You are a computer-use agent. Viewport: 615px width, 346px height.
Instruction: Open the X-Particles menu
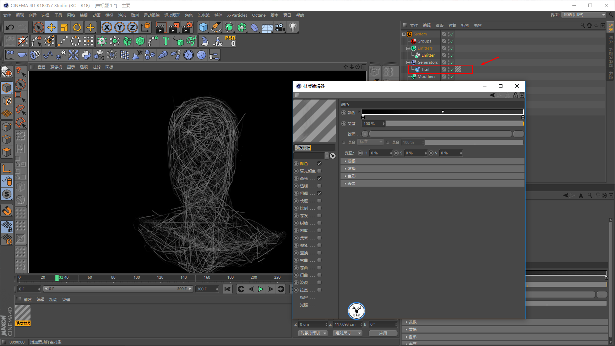pyautogui.click(x=237, y=15)
